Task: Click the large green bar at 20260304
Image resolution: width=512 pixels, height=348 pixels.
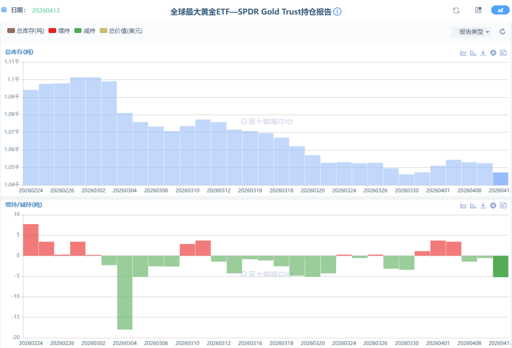Action: [125, 292]
